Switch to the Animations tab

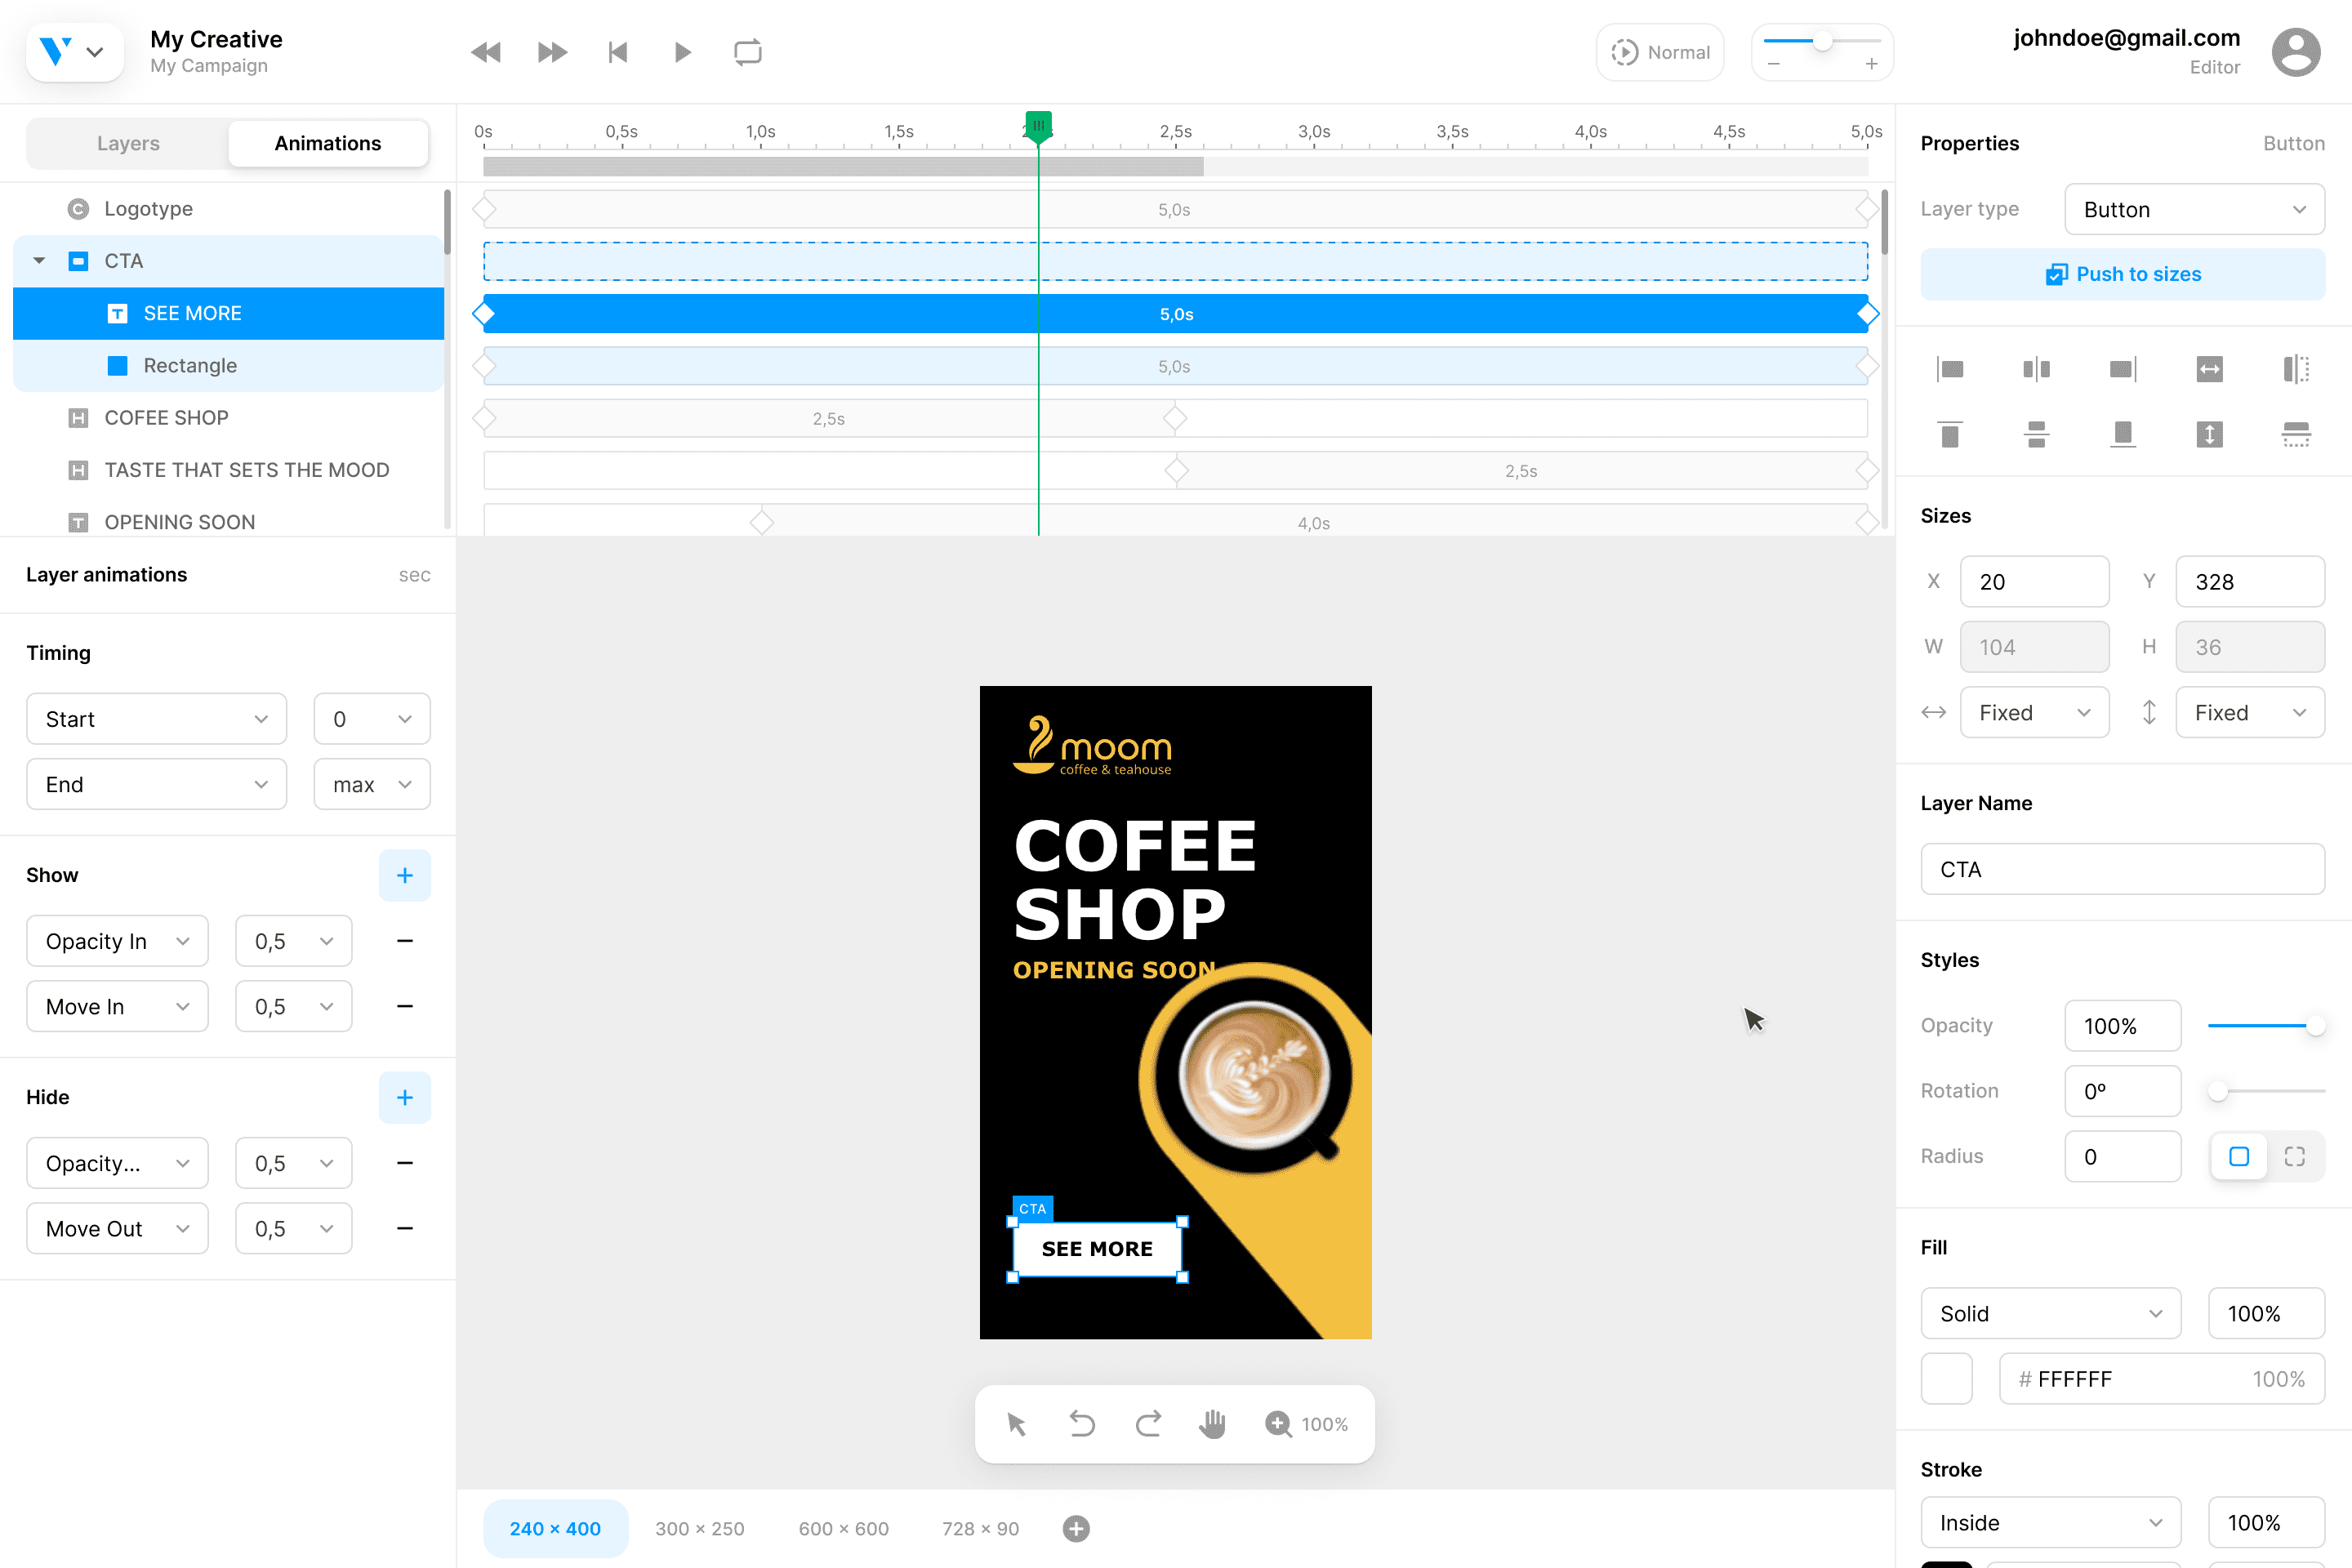pyautogui.click(x=327, y=142)
